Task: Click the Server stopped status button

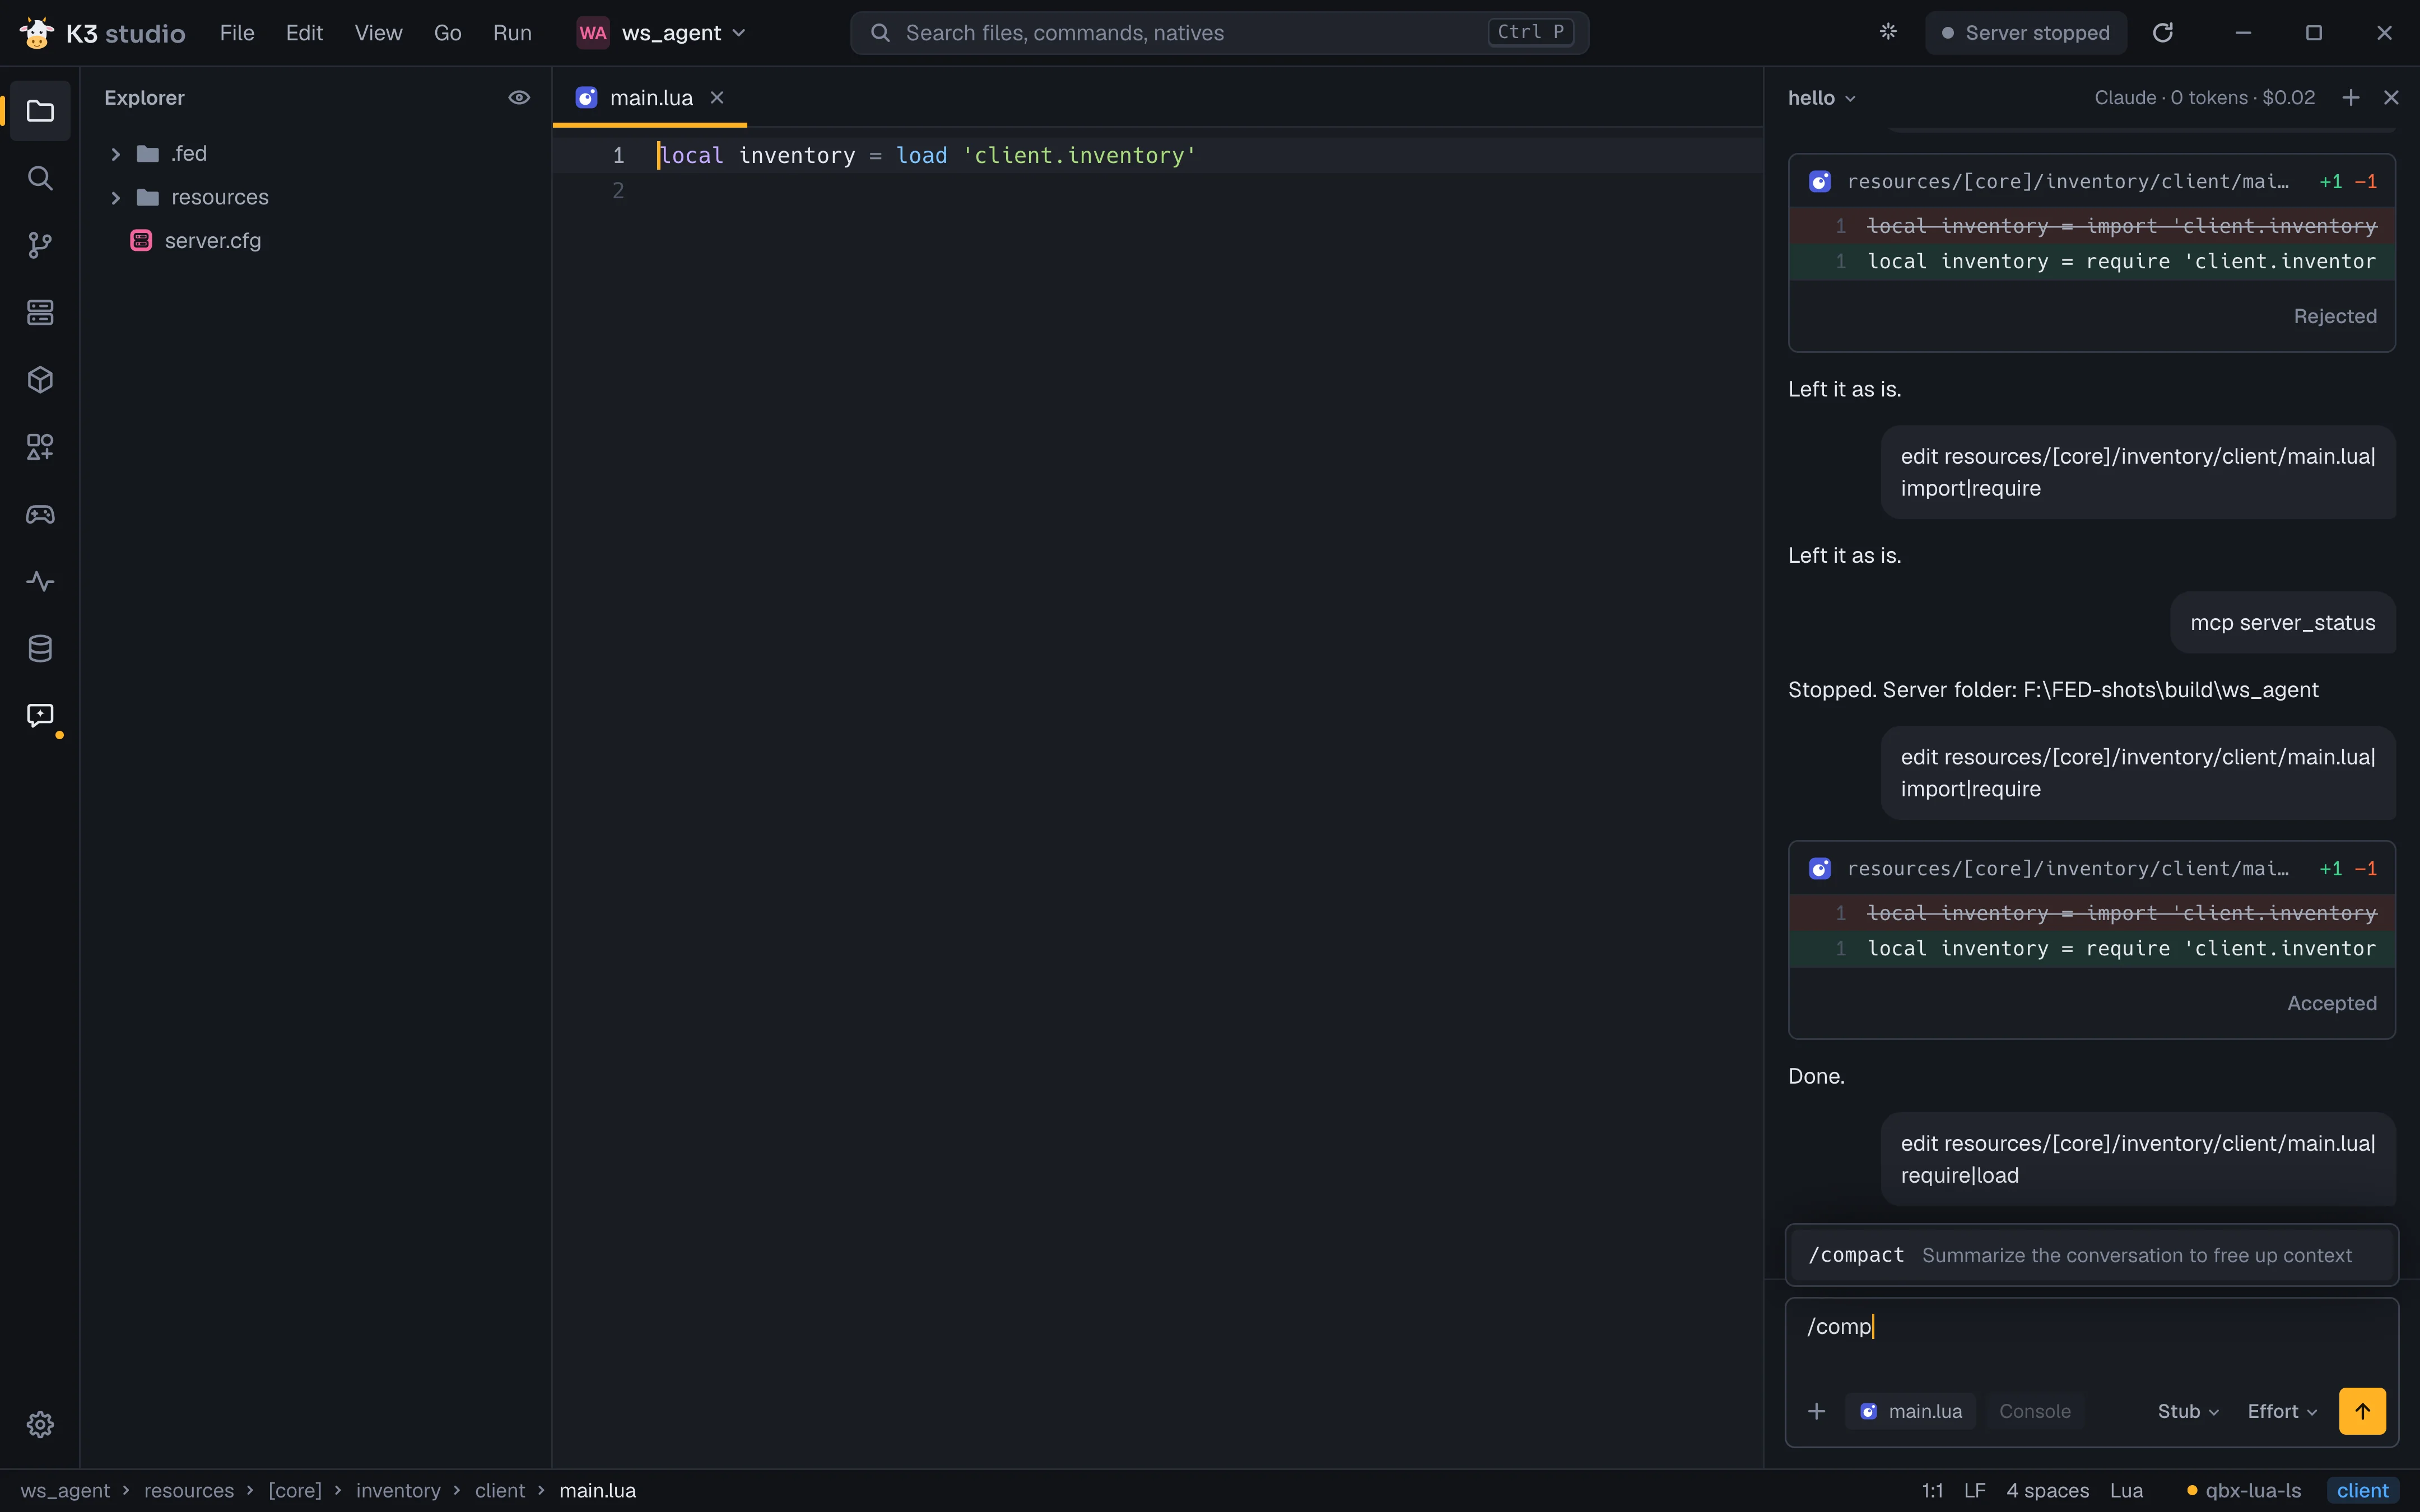Action: tap(2026, 33)
